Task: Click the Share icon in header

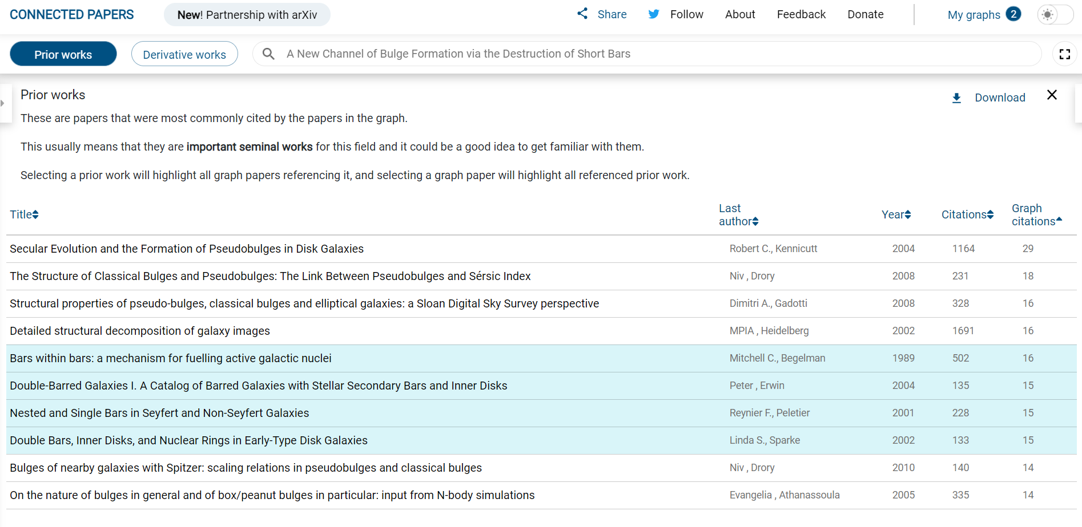Action: click(x=582, y=14)
